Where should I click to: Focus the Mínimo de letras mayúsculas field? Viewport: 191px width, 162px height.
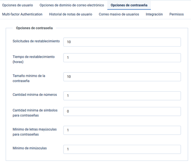click(122, 130)
